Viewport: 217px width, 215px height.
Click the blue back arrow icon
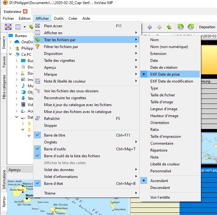tap(150, 27)
